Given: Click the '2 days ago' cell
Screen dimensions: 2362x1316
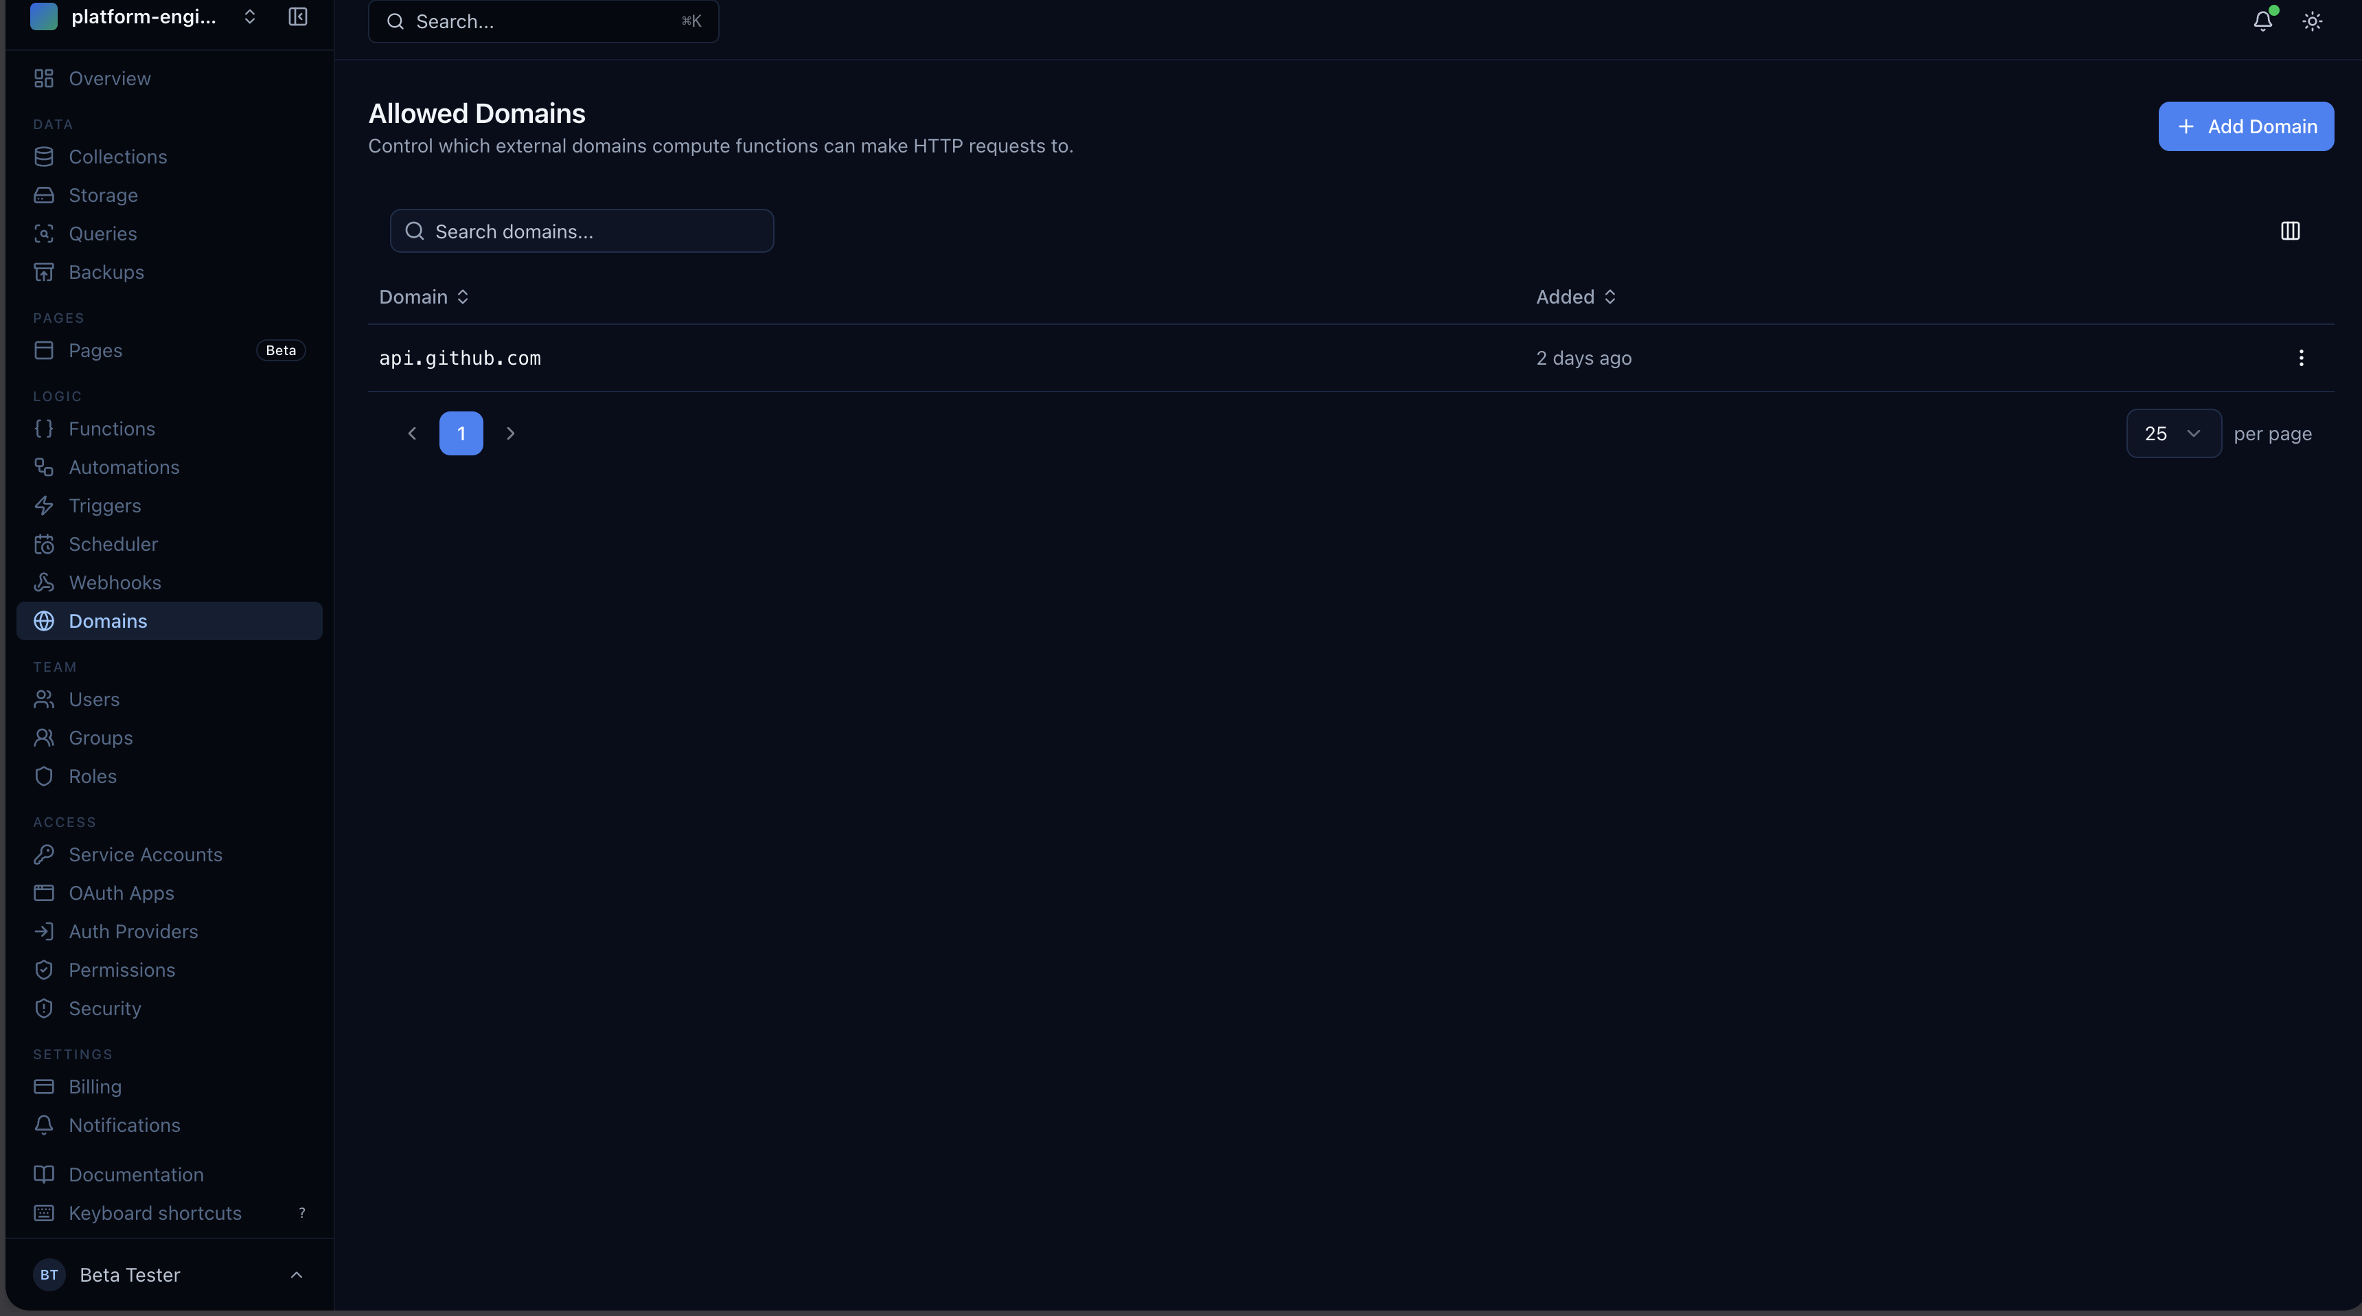Looking at the screenshot, I should [1583, 359].
